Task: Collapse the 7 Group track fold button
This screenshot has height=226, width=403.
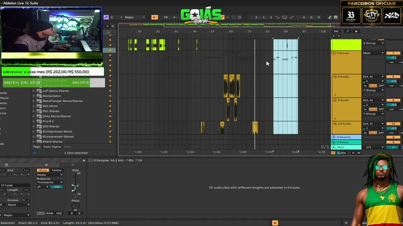Action: [x=333, y=53]
